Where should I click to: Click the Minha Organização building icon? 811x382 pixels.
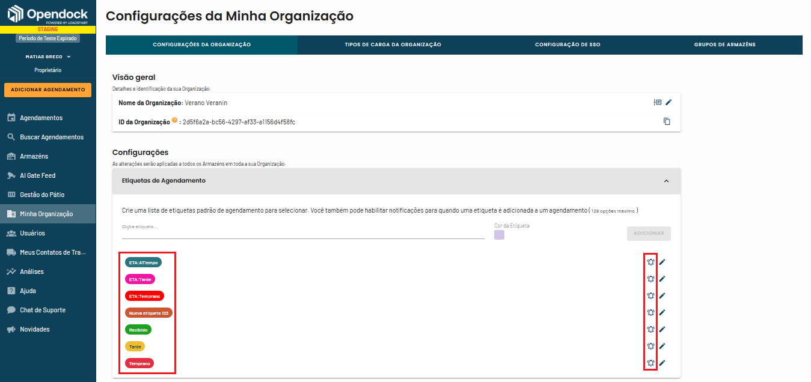click(x=11, y=214)
